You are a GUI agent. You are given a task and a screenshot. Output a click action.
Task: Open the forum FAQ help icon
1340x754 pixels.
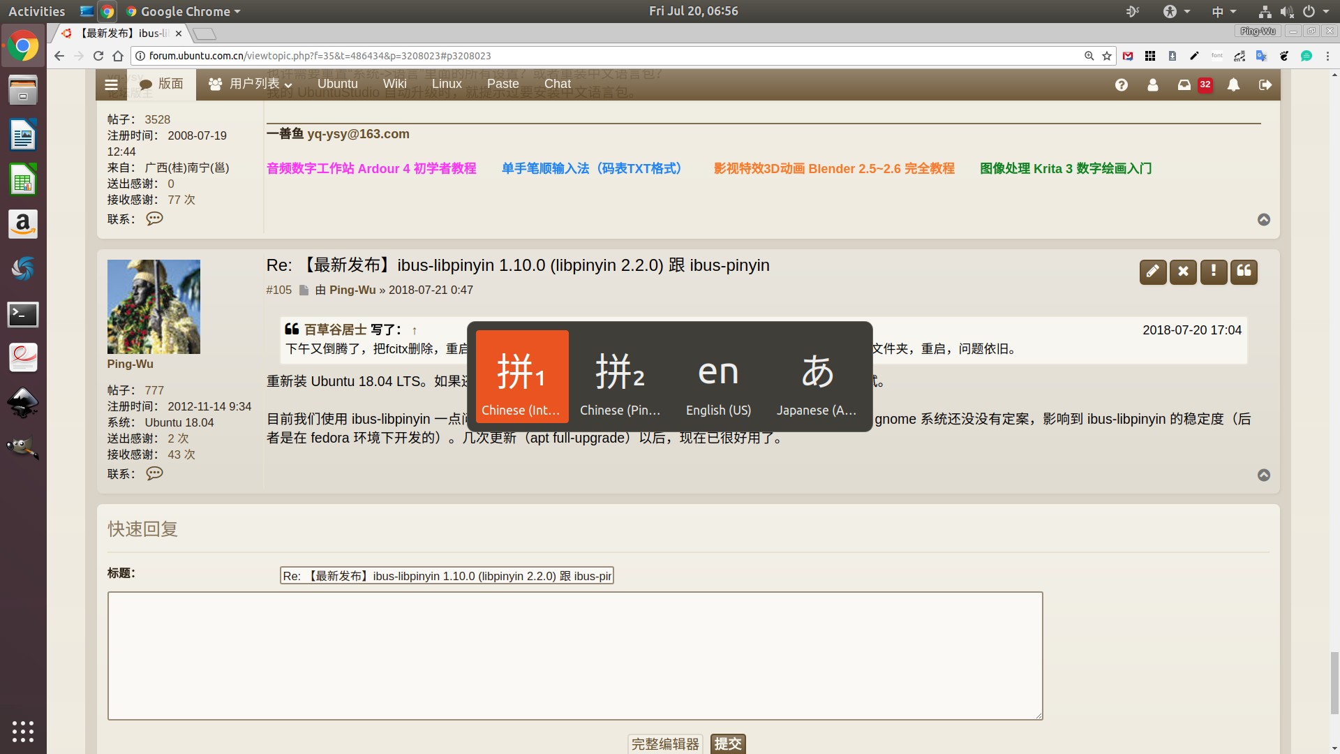pyautogui.click(x=1122, y=84)
